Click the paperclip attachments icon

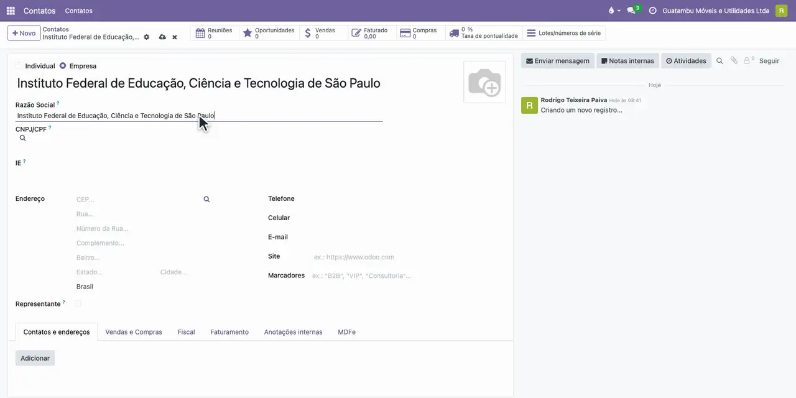[x=734, y=61]
